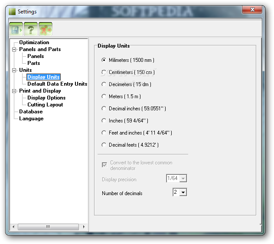Open Database settings in tree
The width and height of the screenshot is (274, 244).
(x=31, y=112)
